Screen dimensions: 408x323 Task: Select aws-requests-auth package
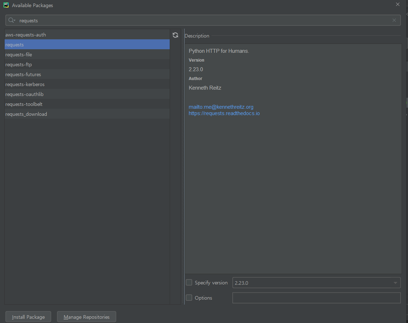(87, 35)
